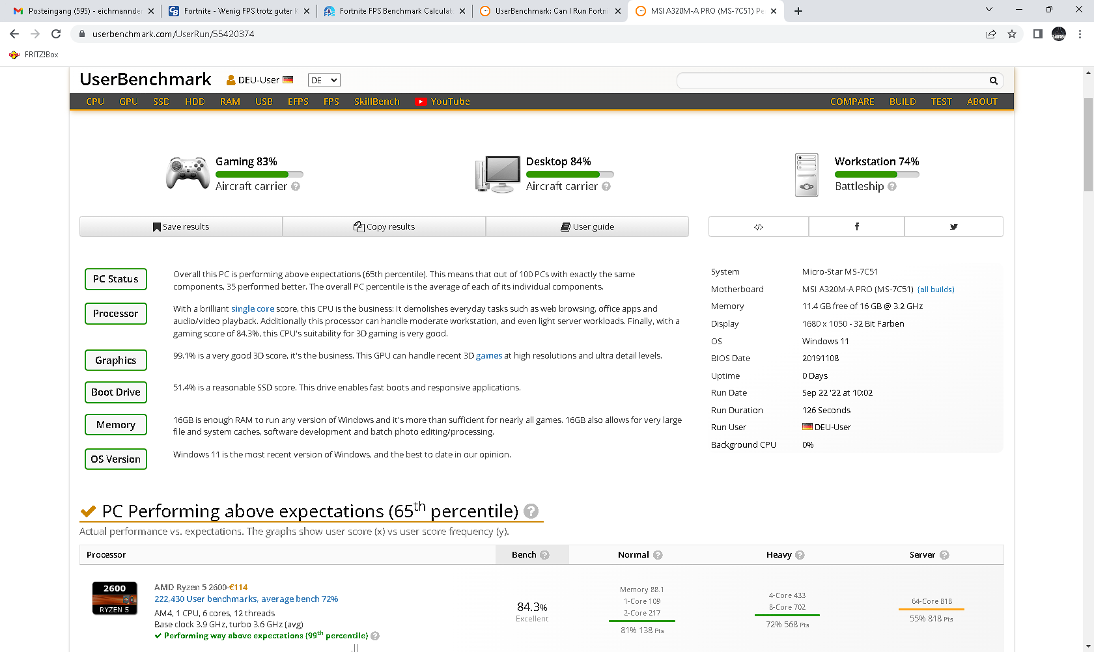Go back to the previous page

pyautogui.click(x=14, y=34)
